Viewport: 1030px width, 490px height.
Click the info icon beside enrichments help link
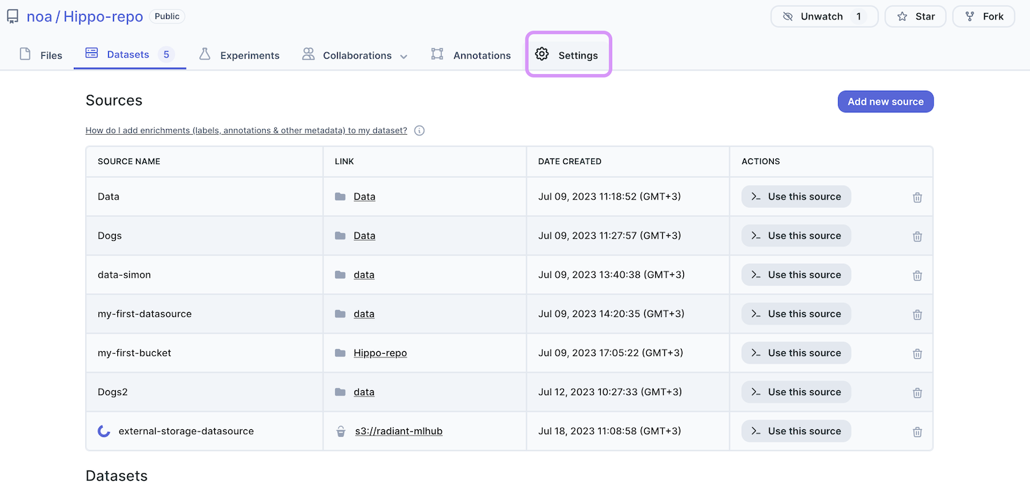(419, 131)
